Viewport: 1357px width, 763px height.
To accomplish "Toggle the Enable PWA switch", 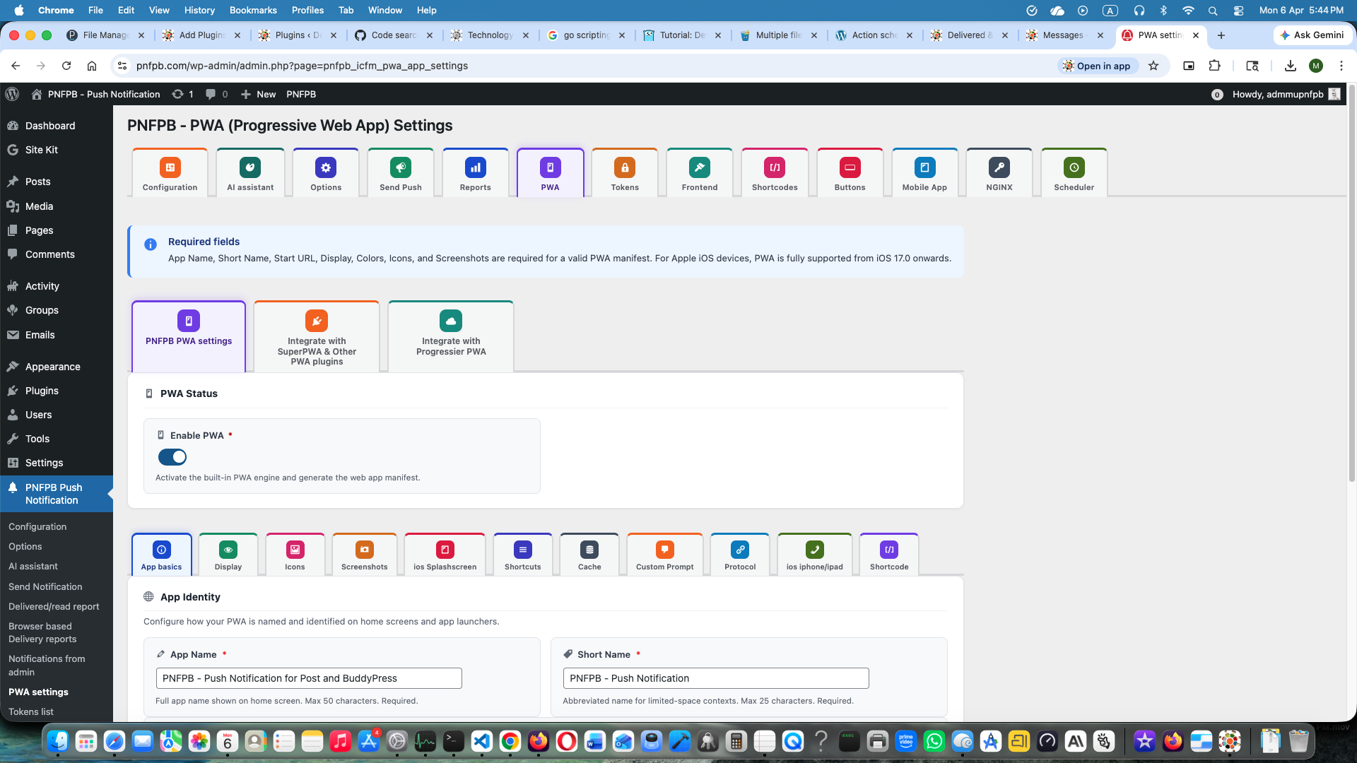I will click(x=172, y=457).
